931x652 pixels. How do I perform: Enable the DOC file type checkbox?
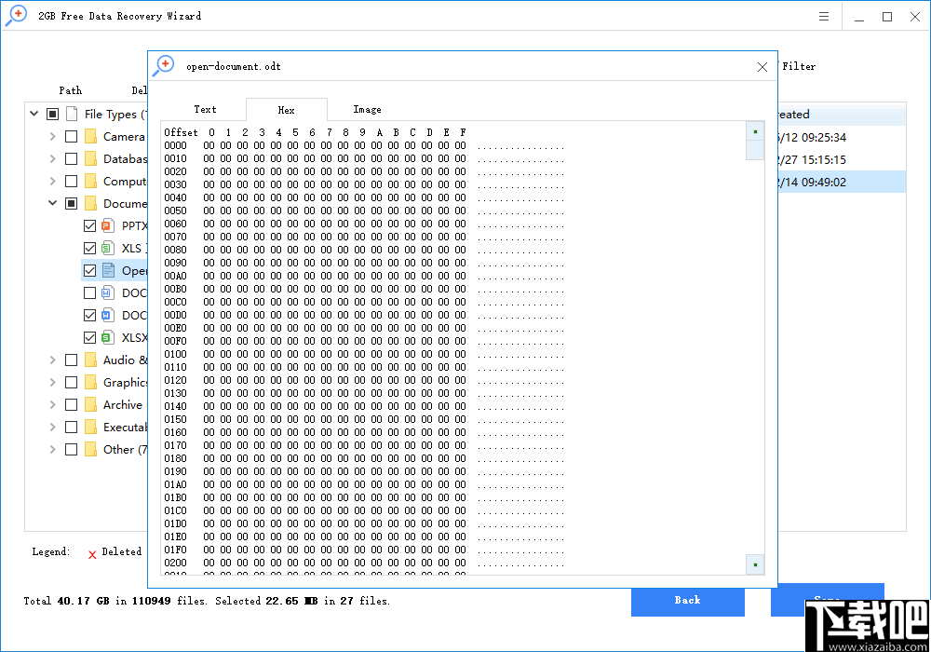click(x=89, y=292)
